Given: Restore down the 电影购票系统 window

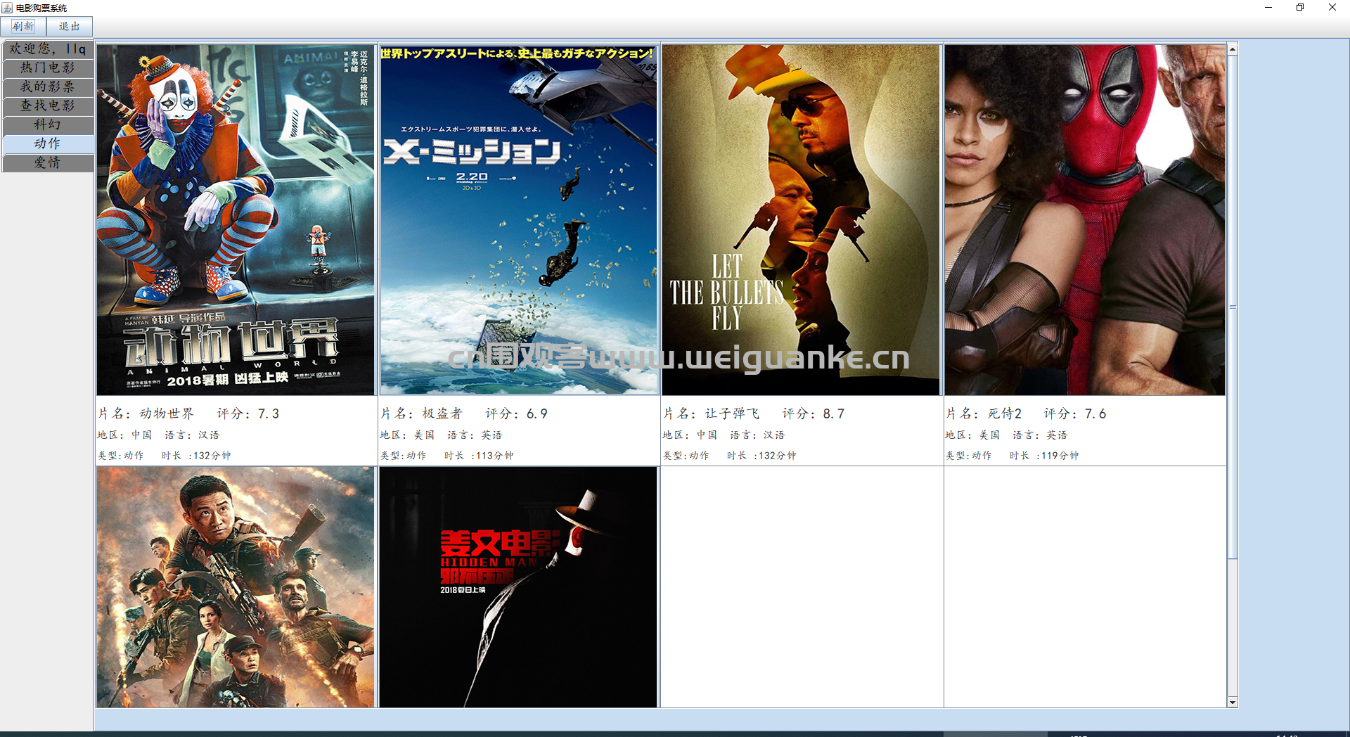Looking at the screenshot, I should [1300, 8].
